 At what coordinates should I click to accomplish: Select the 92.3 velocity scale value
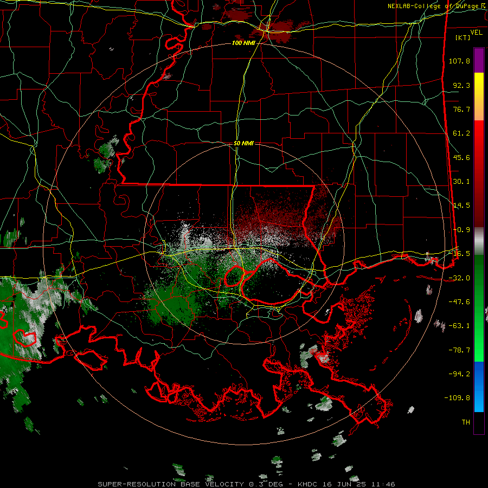(461, 85)
